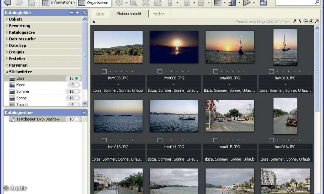Click the up-left arrow icon above the thumbnails
324x194 pixels.
(x=300, y=21)
